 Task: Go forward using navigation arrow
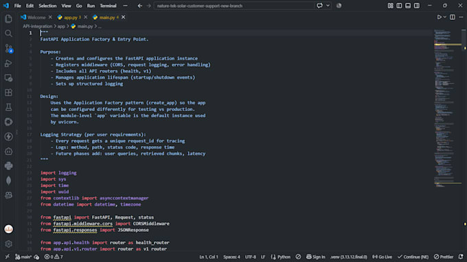point(148,5)
